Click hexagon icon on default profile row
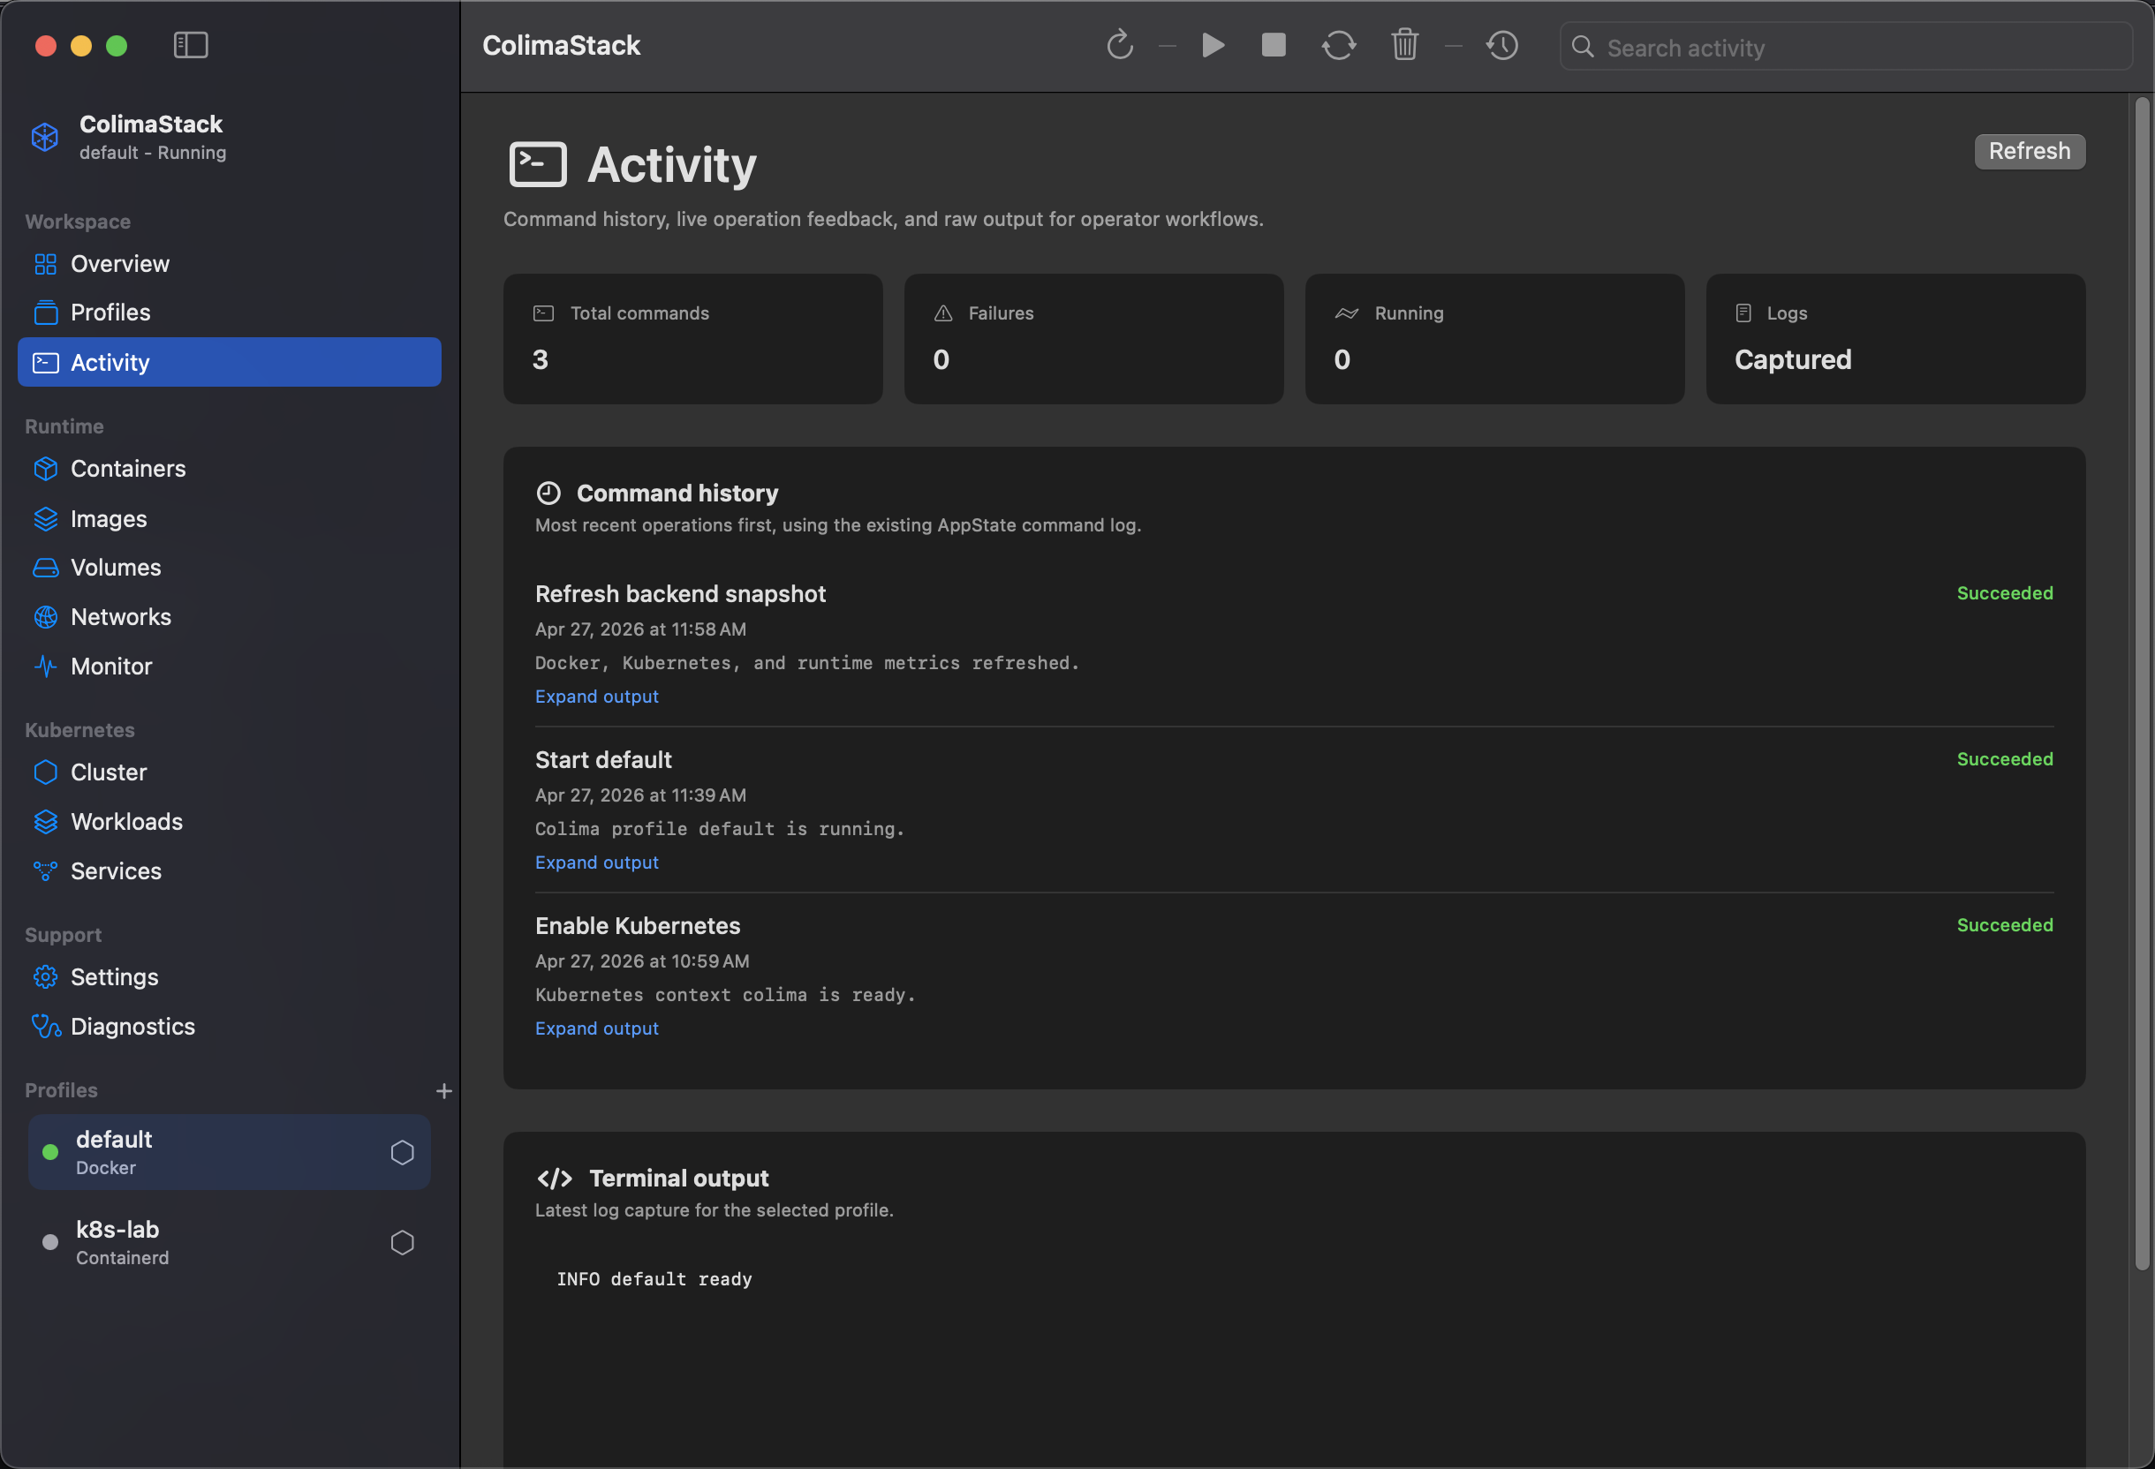The image size is (2155, 1469). tap(403, 1153)
